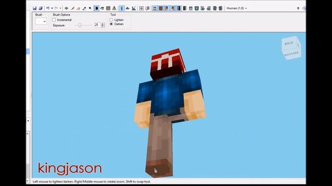Screen dimensions: 332x186
Task: Switch to the 3D perspective view
Action: click(122, 8)
